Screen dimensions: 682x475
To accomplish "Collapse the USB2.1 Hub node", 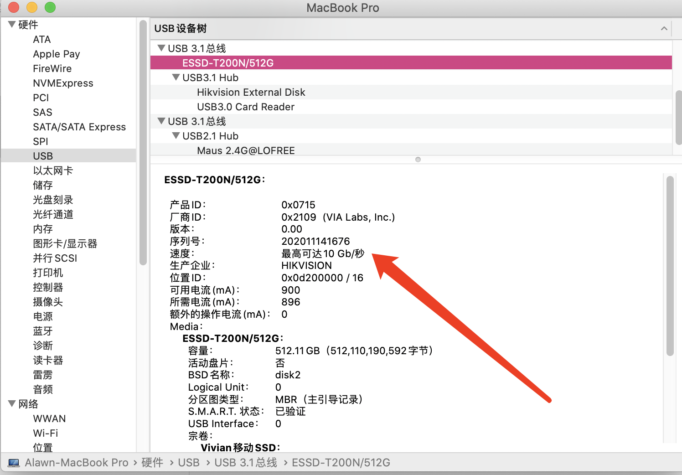I will click(176, 135).
